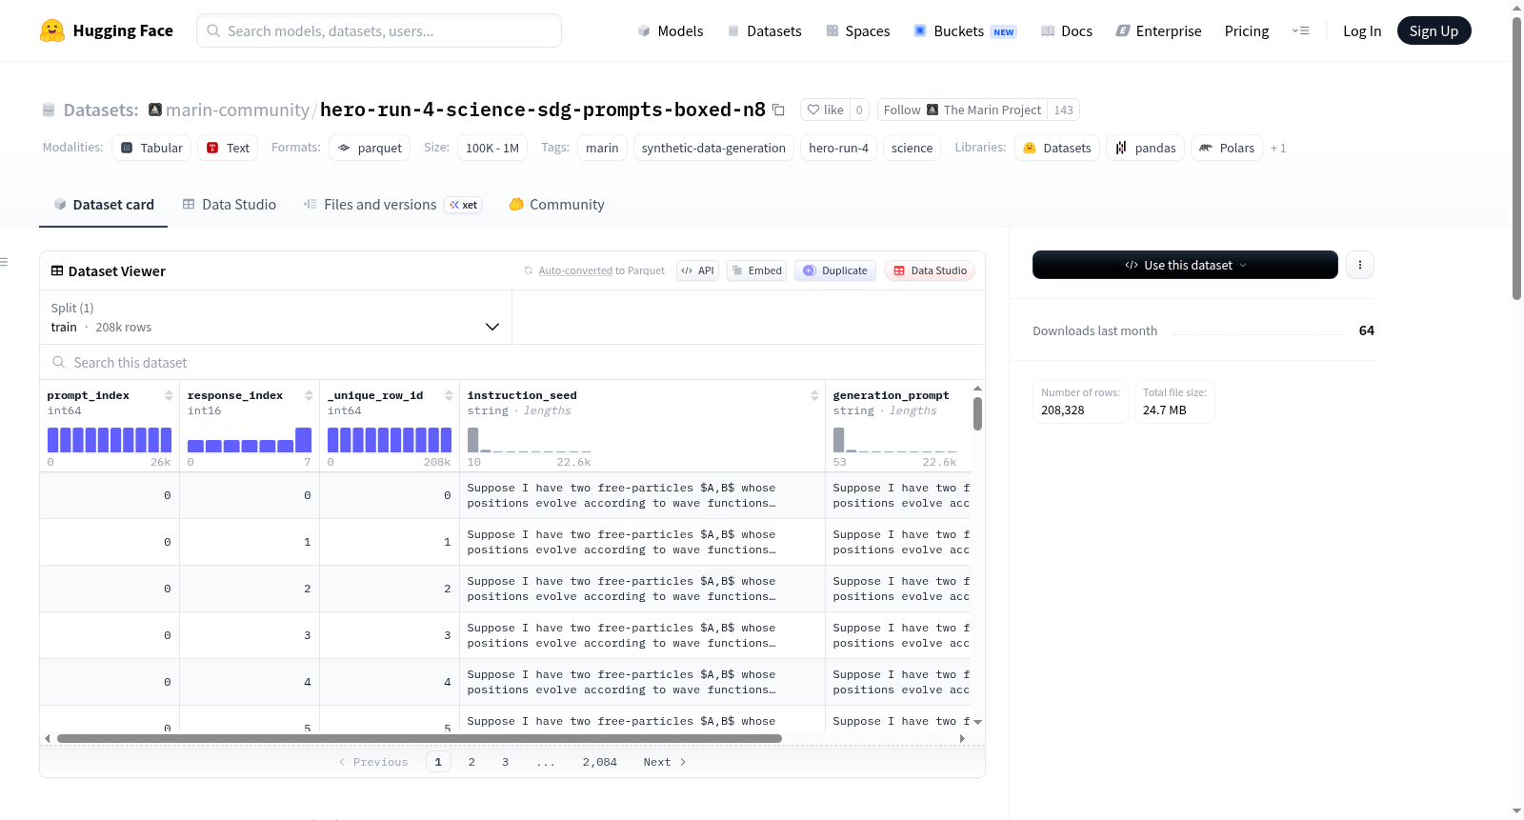The height and width of the screenshot is (820, 1524).
Task: Click the prompt_index histogram bars
Action: point(110,439)
